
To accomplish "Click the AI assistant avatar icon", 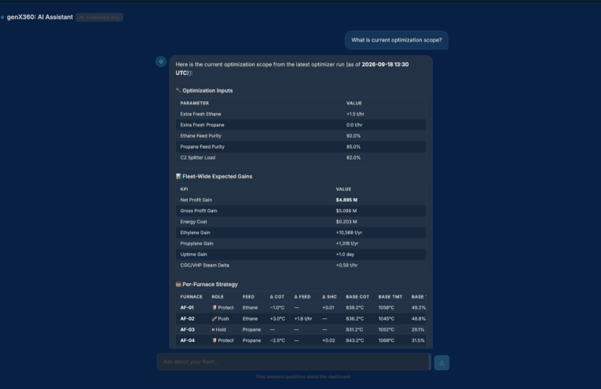I will click(x=161, y=61).
